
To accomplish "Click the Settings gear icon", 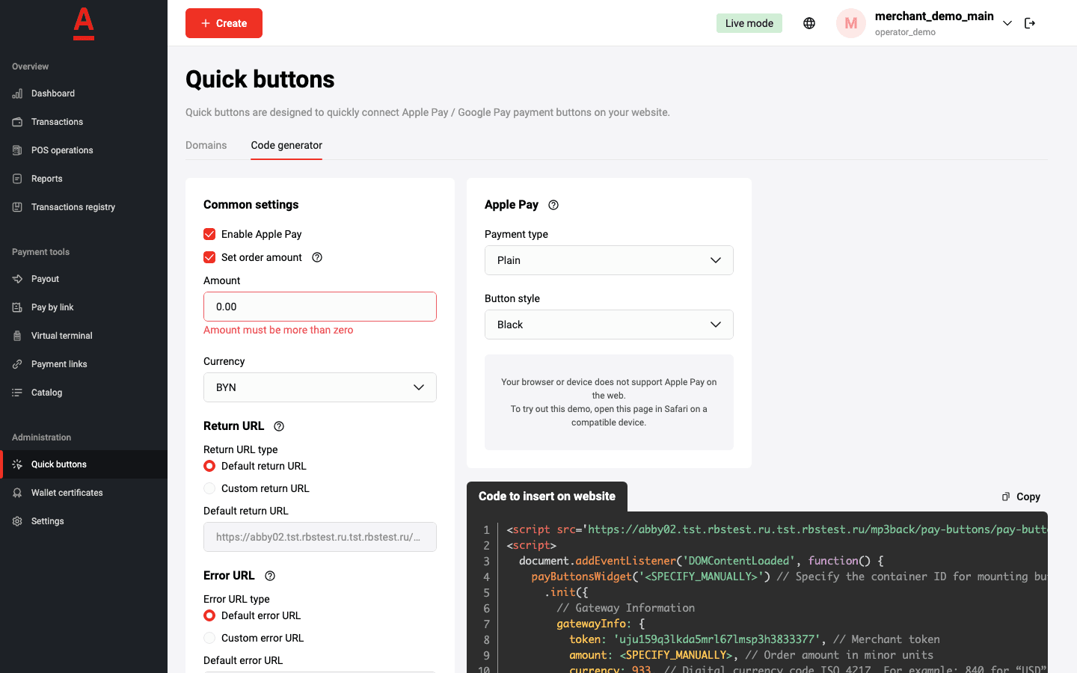I will (x=17, y=521).
